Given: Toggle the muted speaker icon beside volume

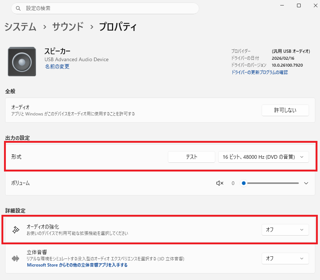Looking at the screenshot, I should [x=220, y=183].
